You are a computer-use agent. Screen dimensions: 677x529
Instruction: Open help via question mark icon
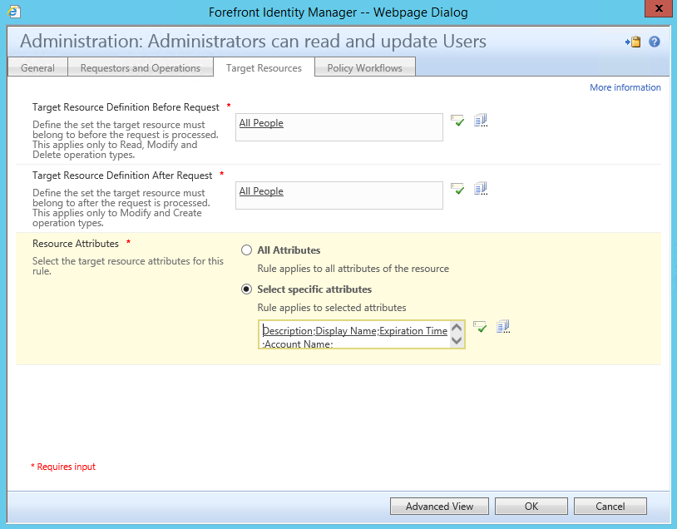pyautogui.click(x=654, y=42)
